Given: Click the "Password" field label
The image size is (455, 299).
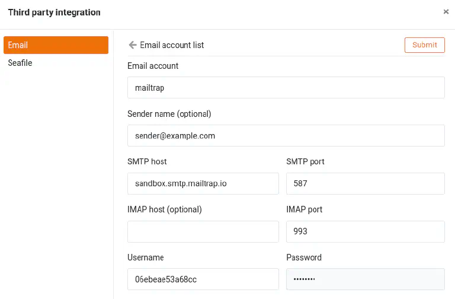Looking at the screenshot, I should 303,257.
